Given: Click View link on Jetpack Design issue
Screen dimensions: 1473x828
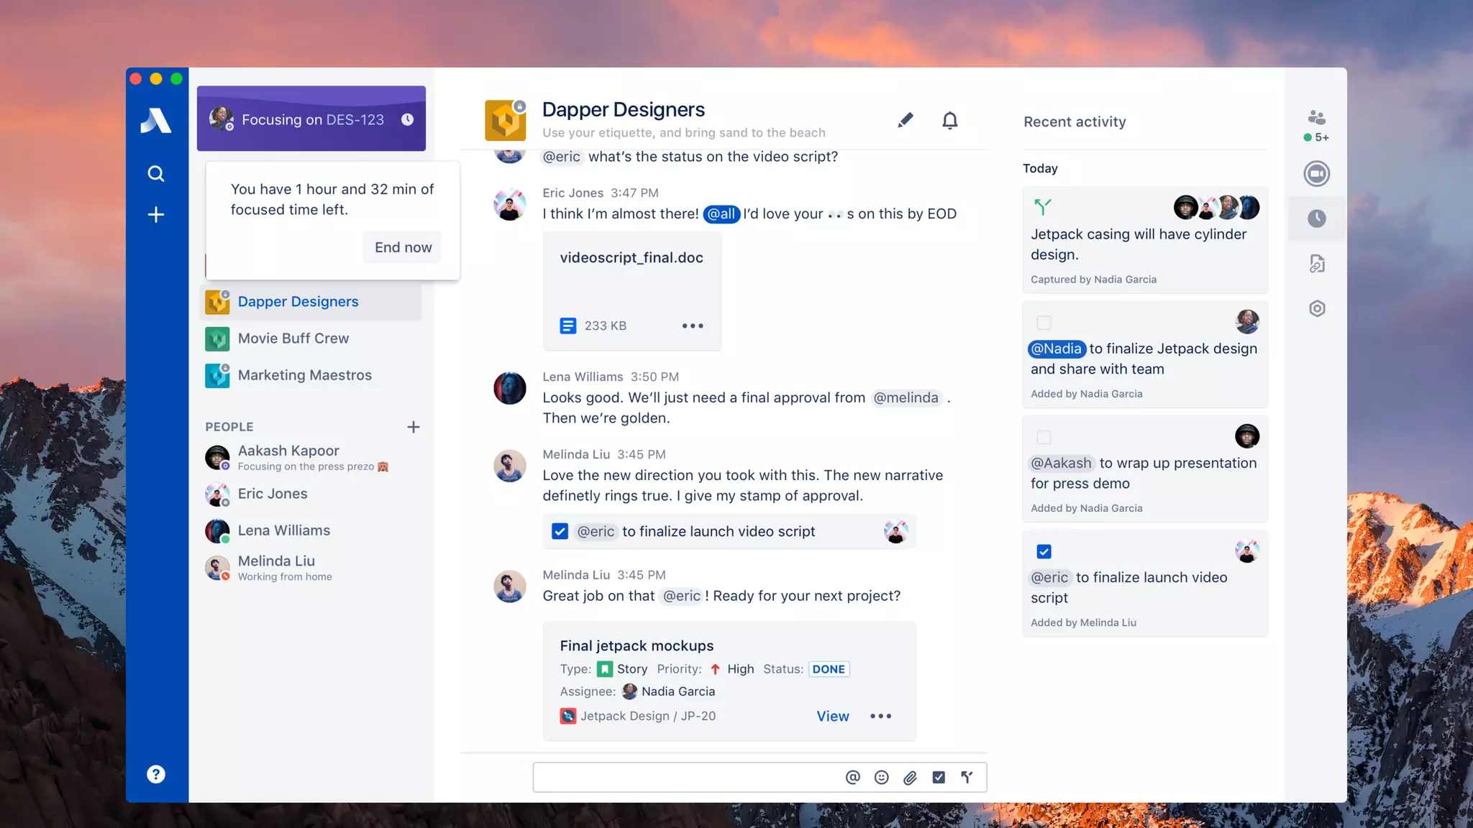Looking at the screenshot, I should pyautogui.click(x=832, y=716).
